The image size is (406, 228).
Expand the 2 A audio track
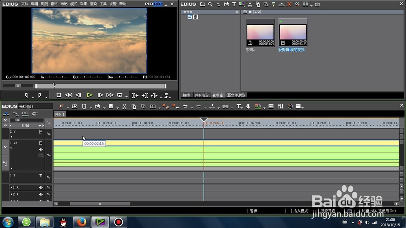12,194
